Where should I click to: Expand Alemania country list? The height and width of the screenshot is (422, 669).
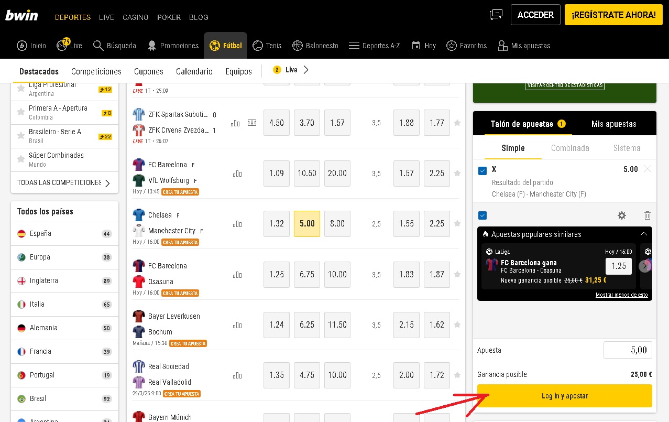(64, 328)
